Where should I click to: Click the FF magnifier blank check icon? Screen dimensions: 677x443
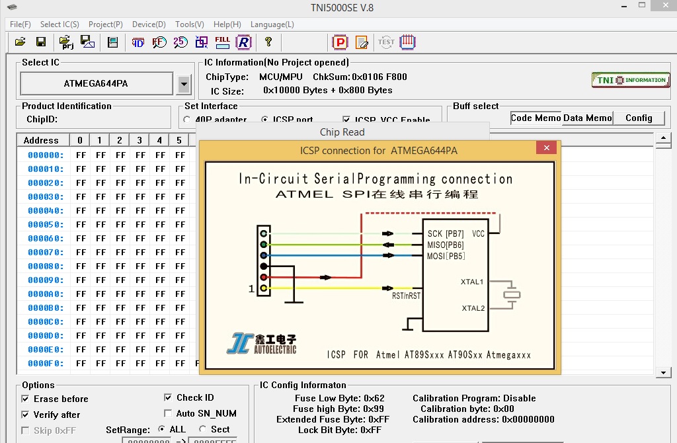159,42
